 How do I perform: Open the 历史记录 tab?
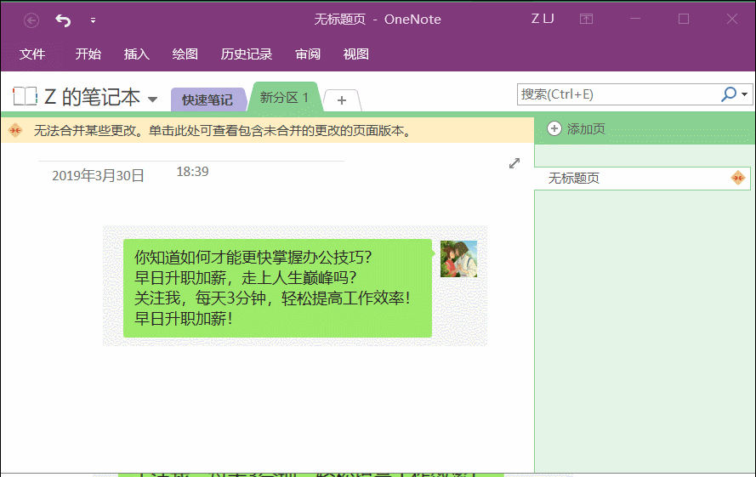click(x=247, y=54)
